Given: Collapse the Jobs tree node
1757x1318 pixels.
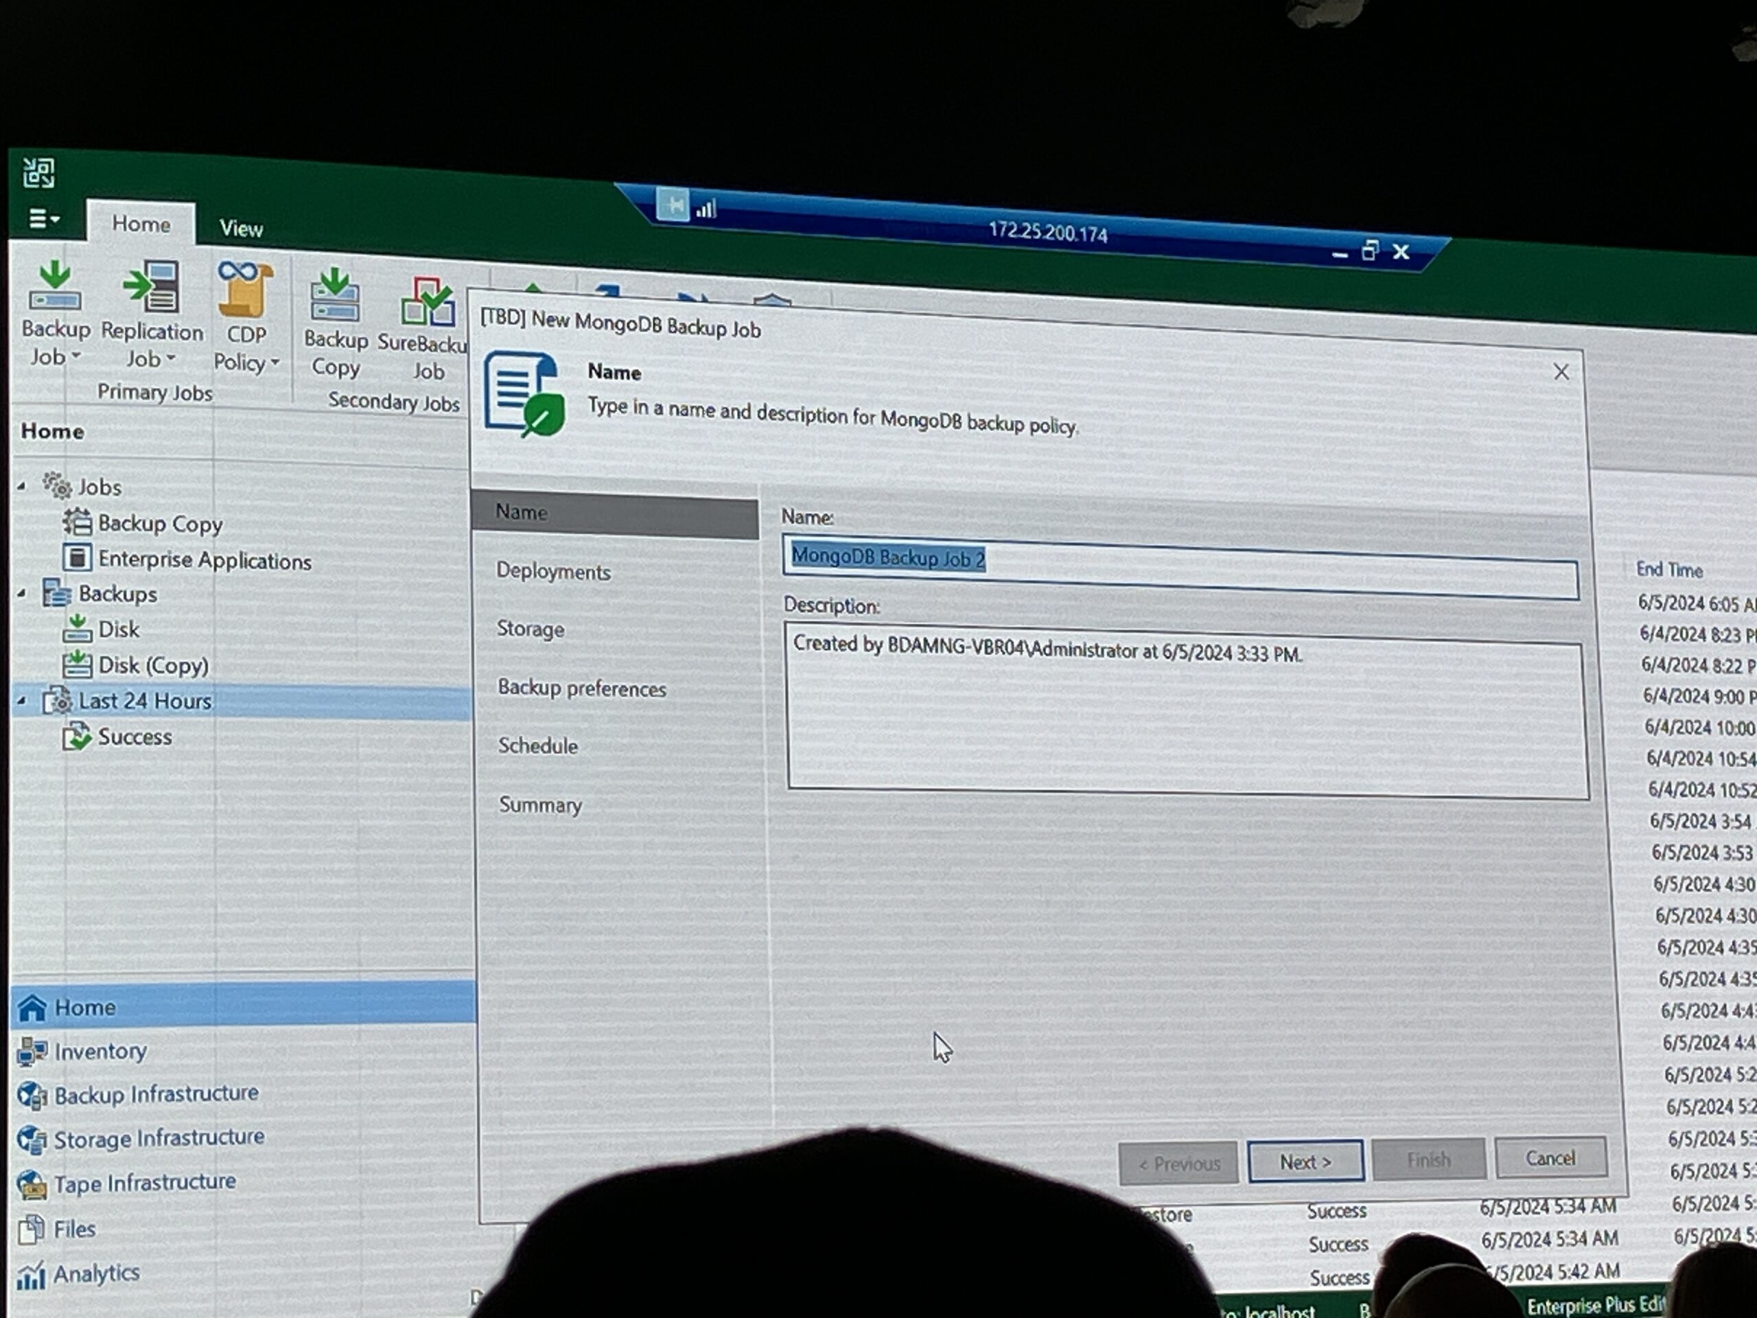Looking at the screenshot, I should click(21, 485).
